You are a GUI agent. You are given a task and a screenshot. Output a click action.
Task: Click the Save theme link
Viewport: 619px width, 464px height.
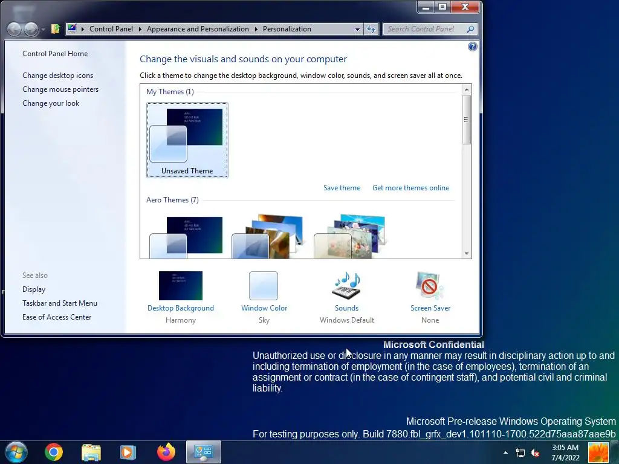pos(342,188)
